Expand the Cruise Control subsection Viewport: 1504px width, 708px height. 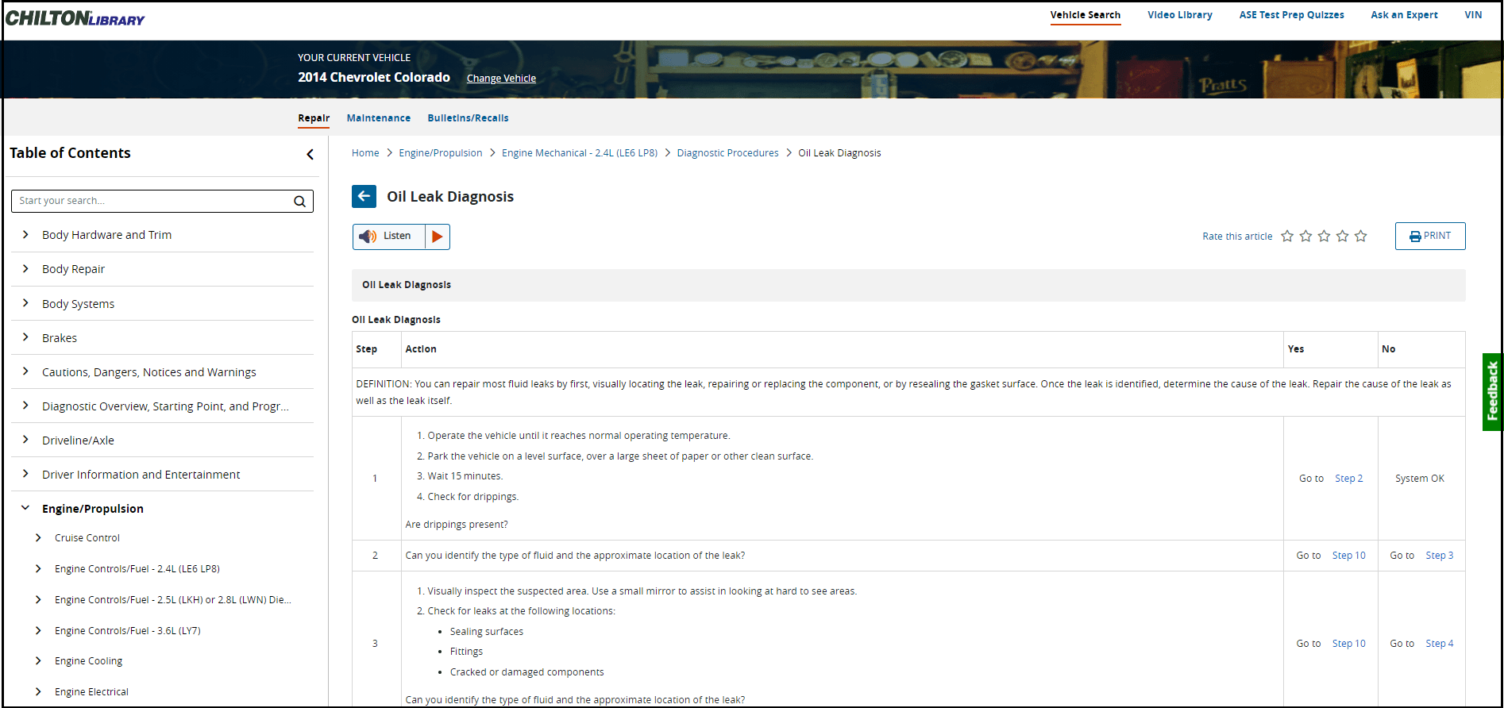pyautogui.click(x=38, y=537)
